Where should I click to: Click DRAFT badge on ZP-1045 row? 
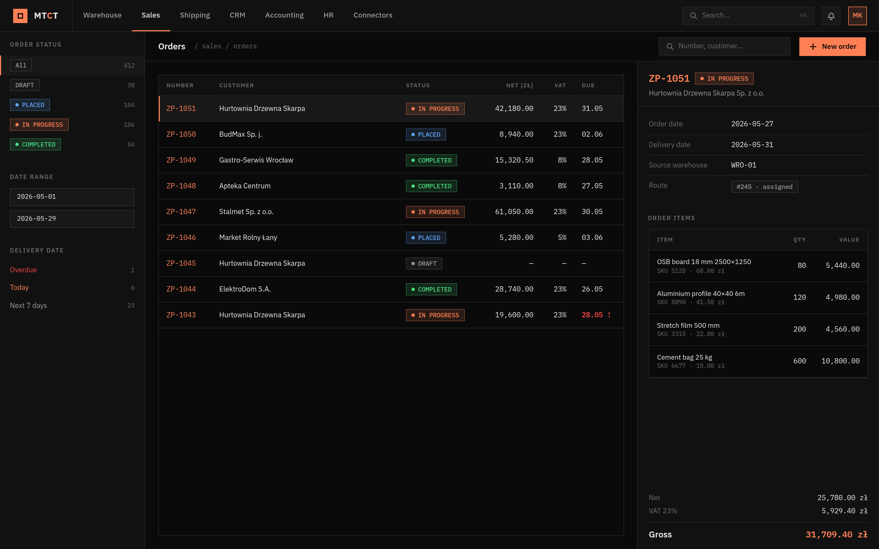tap(424, 264)
